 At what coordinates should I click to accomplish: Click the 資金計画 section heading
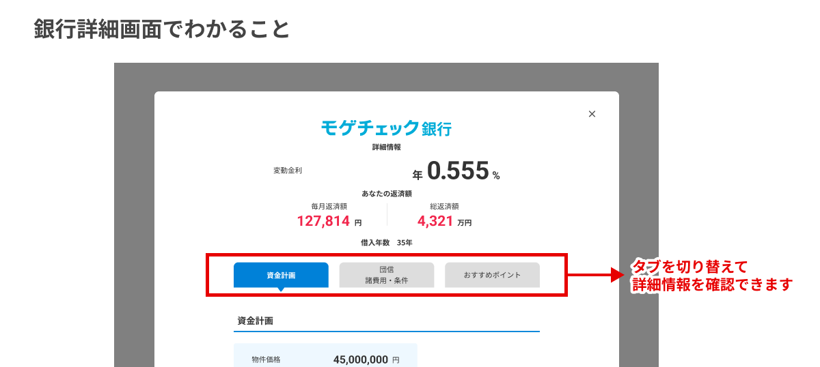pos(256,321)
